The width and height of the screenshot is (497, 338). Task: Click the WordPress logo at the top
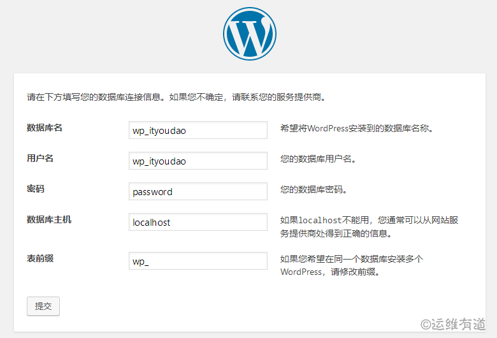point(249,34)
